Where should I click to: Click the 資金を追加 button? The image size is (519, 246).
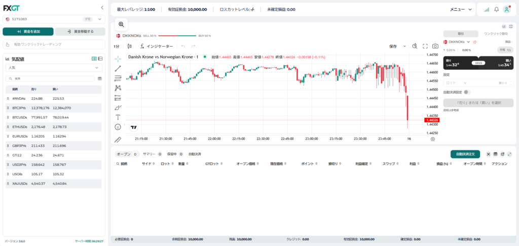28,31
